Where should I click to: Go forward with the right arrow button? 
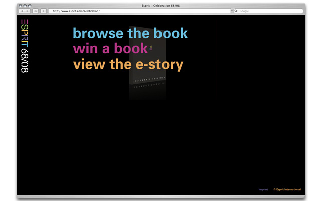(x=28, y=11)
